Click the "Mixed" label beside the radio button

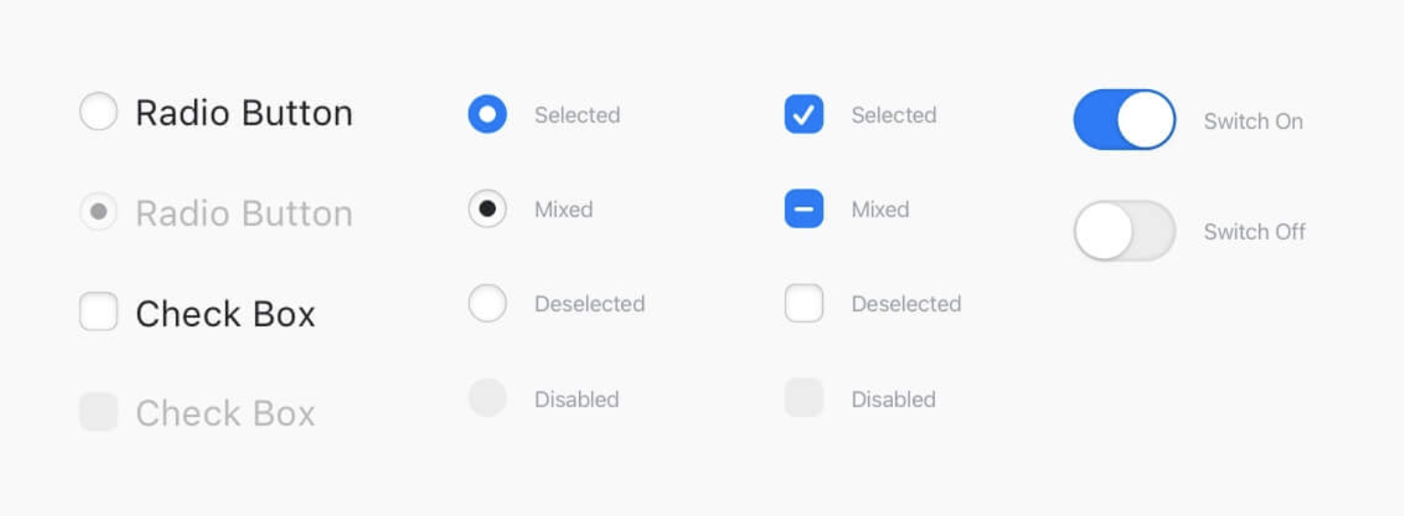563,209
